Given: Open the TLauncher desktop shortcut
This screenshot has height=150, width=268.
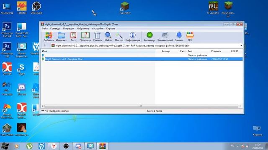Looking at the screenshot, I should click(125, 7).
